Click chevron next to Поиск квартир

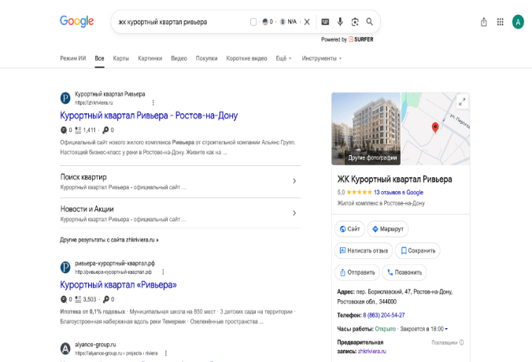(294, 181)
